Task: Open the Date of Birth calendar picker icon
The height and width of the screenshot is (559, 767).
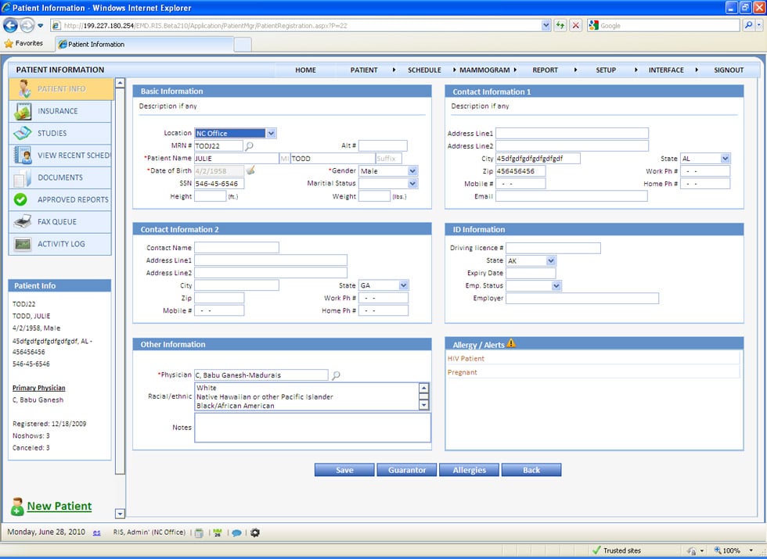Action: (250, 170)
